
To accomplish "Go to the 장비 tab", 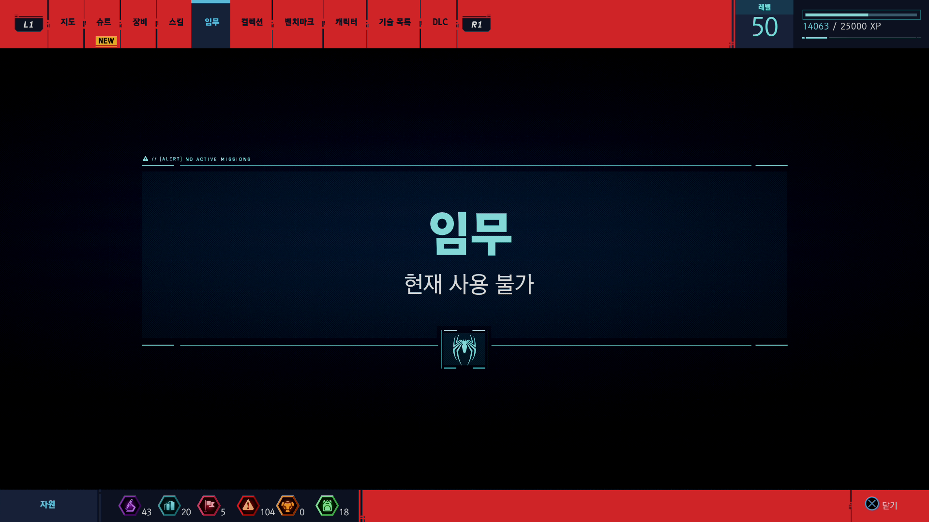I will click(x=140, y=22).
